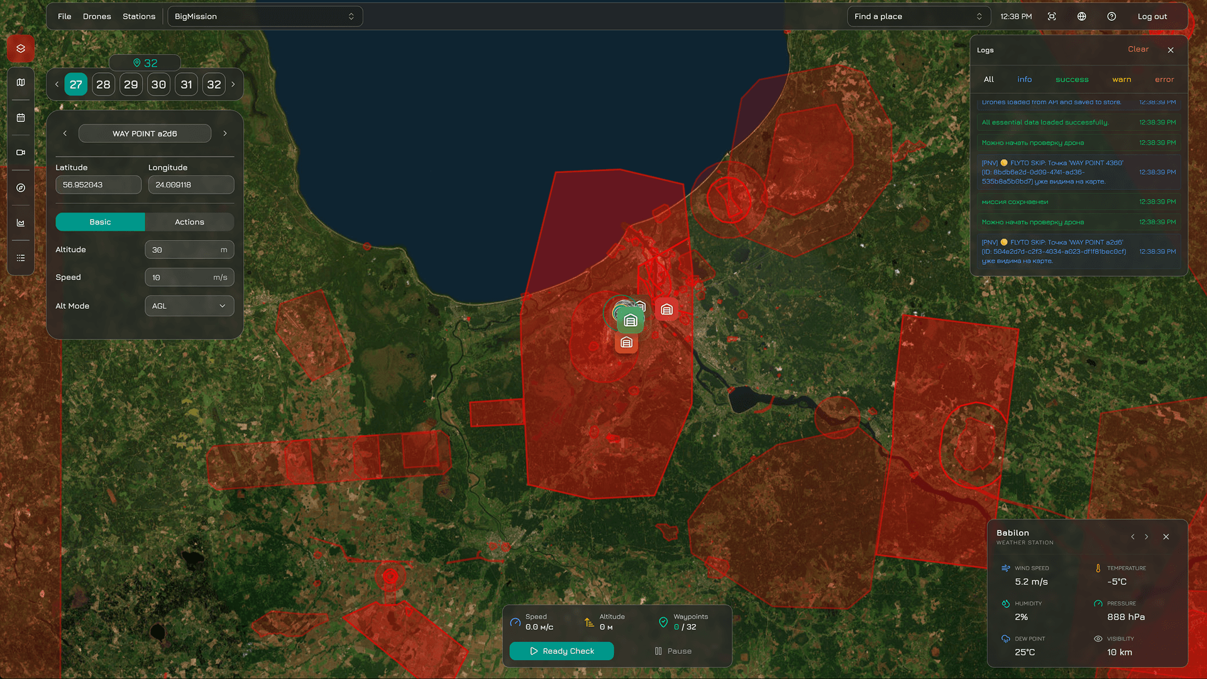Open the map icon in left sidebar

pyautogui.click(x=21, y=82)
